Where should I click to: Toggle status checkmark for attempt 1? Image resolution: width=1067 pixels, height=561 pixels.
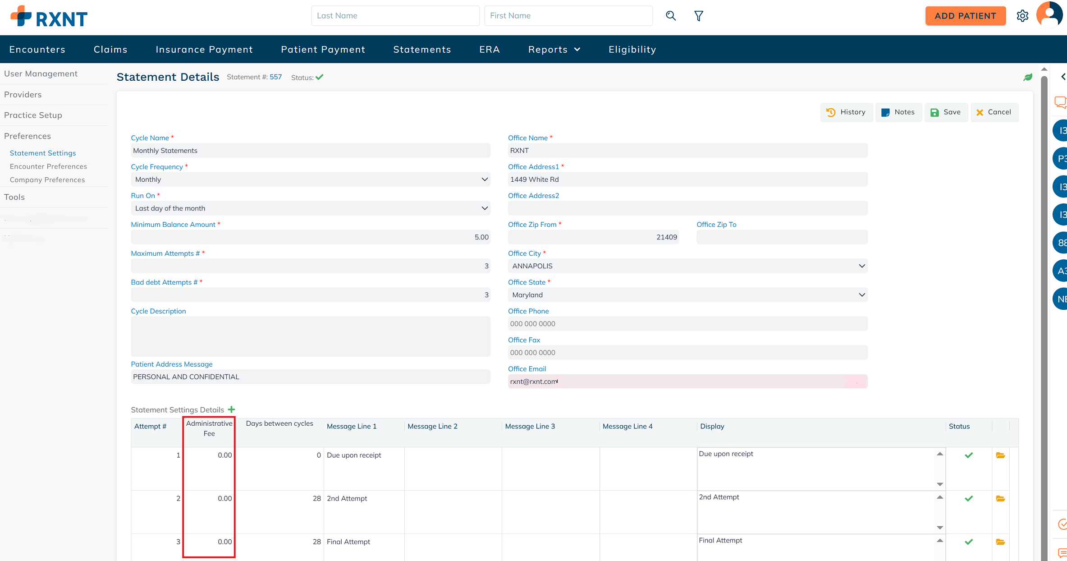pyautogui.click(x=969, y=455)
